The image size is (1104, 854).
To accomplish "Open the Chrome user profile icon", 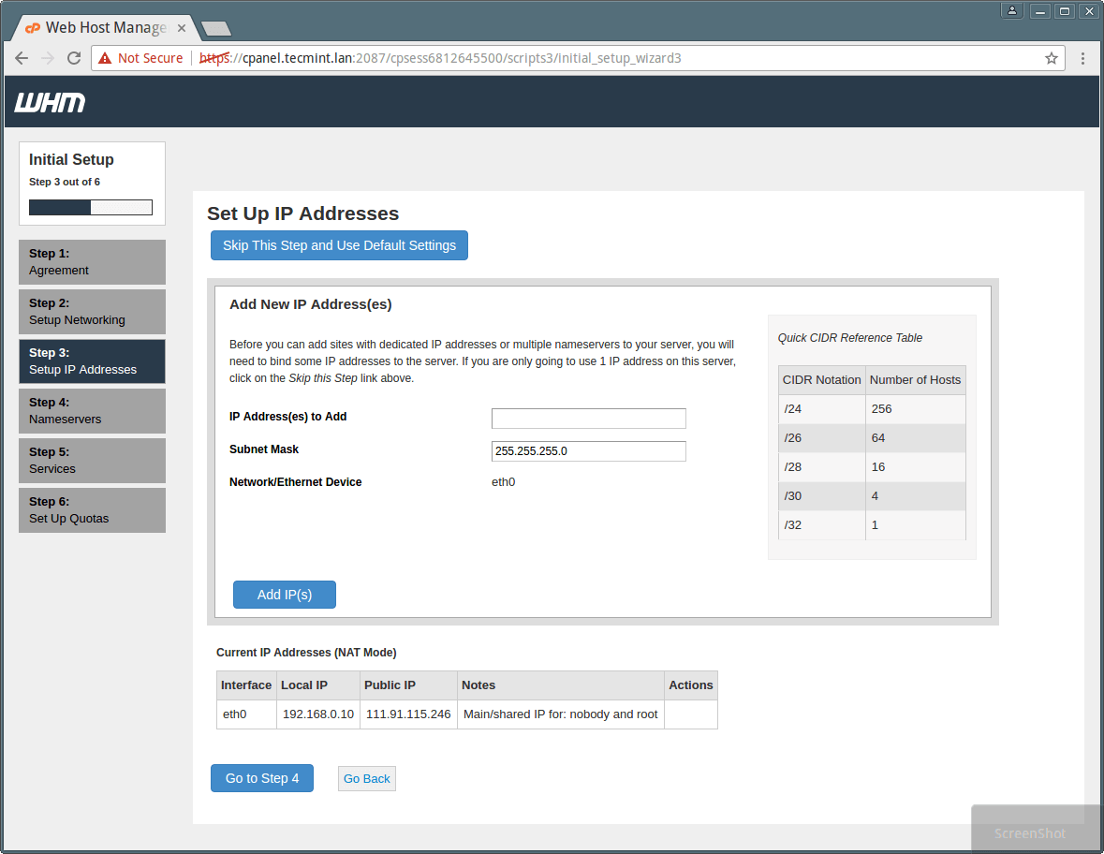I will tap(1012, 11).
